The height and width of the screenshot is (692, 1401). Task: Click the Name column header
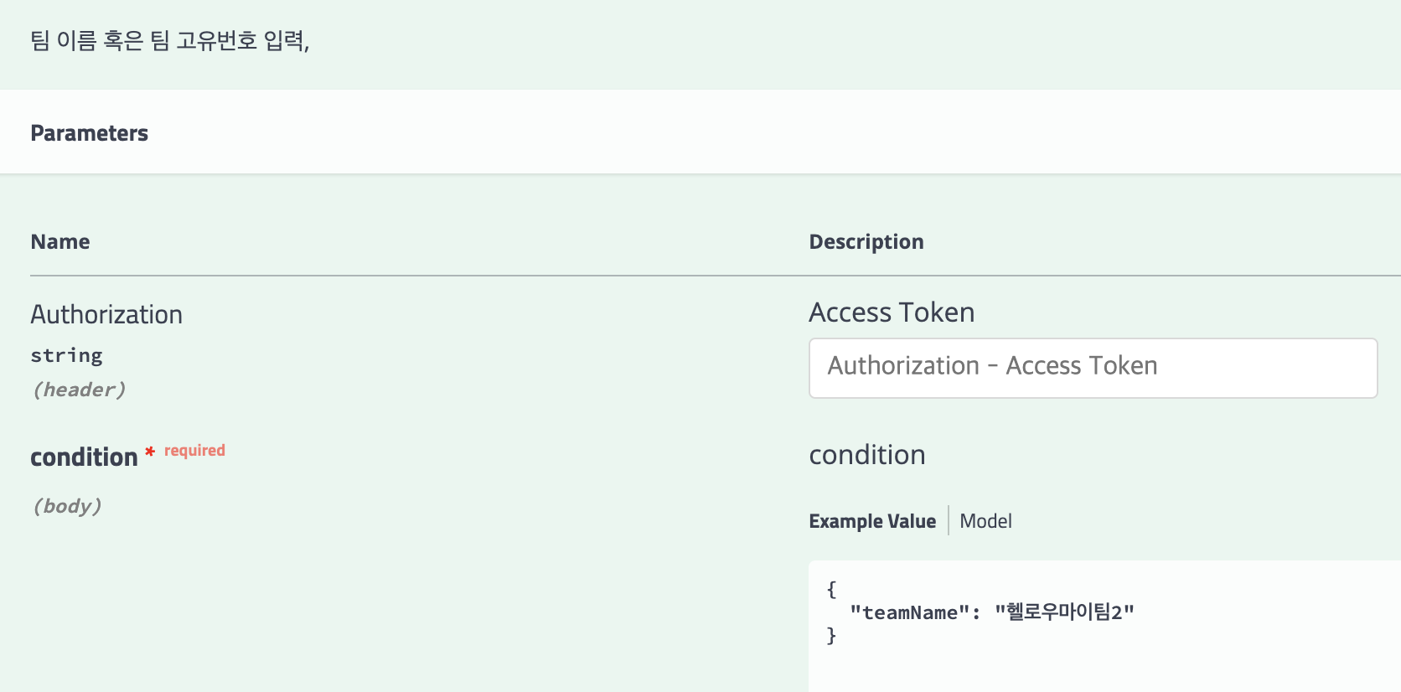click(60, 242)
